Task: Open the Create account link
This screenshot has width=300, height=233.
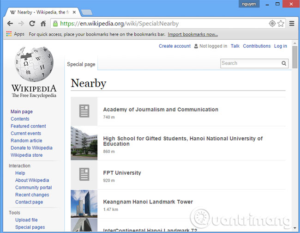Action: pos(174,46)
